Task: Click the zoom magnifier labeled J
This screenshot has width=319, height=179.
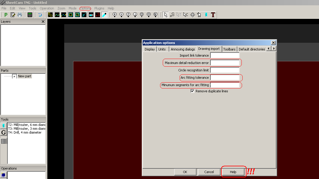Action: (x=135, y=15)
